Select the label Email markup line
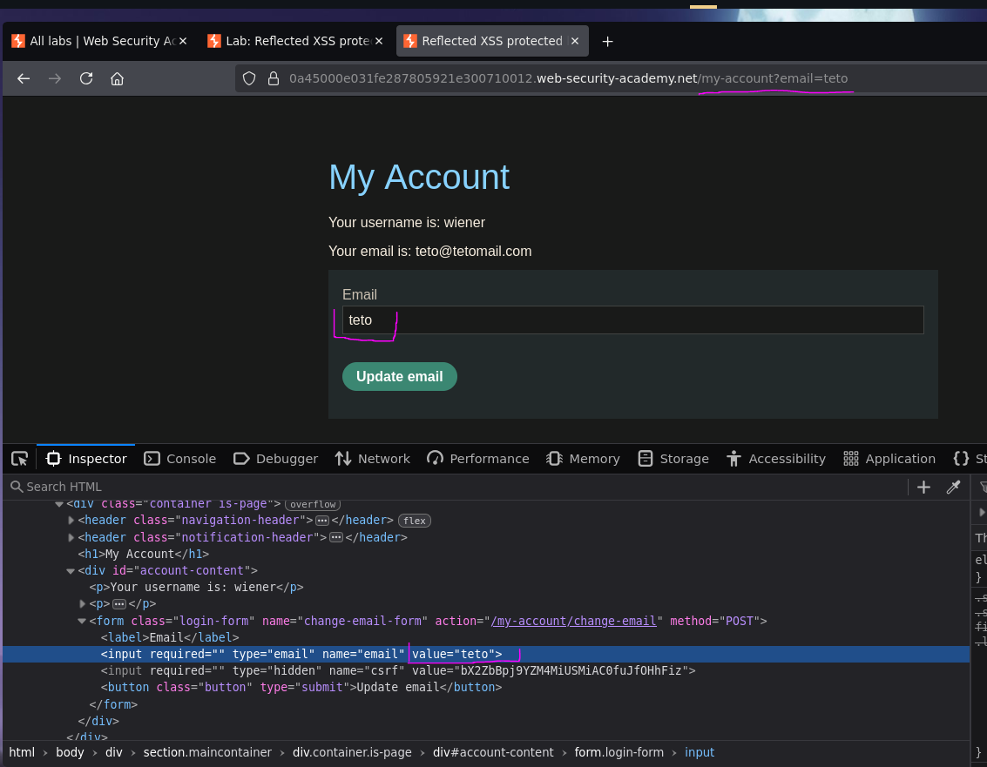The width and height of the screenshot is (987, 767). click(170, 637)
